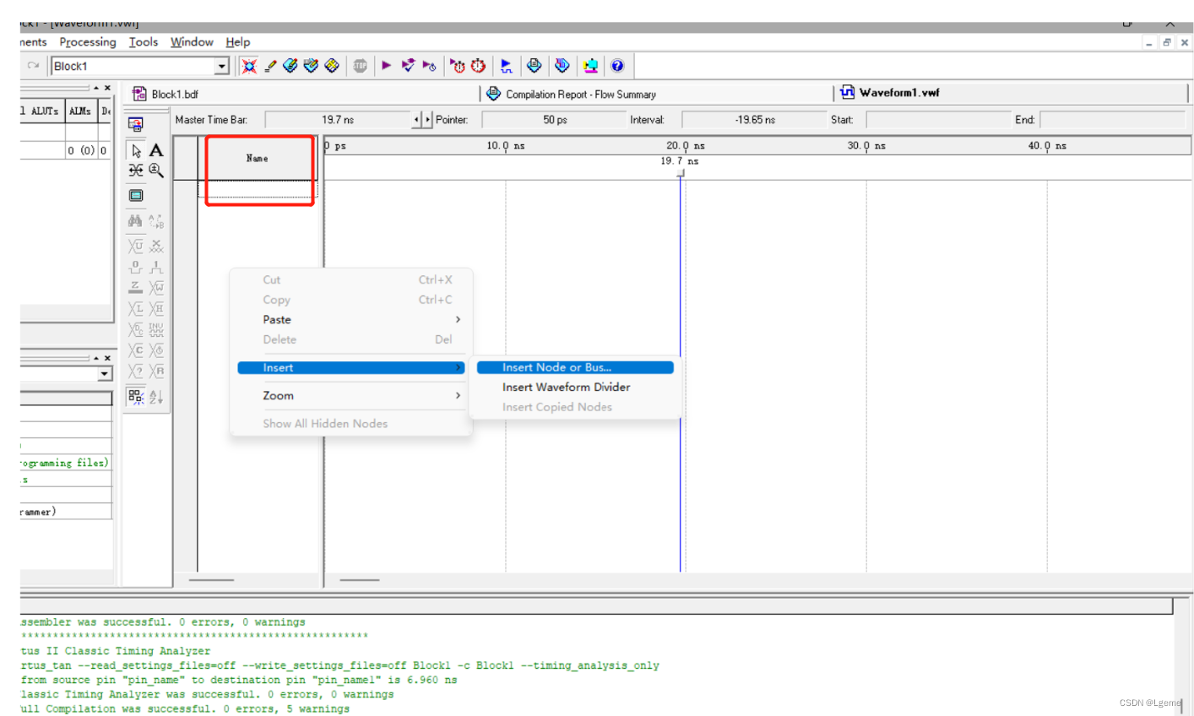The width and height of the screenshot is (1194, 716).
Task: Select the Text tool in waveform editor
Action: pyautogui.click(x=157, y=149)
